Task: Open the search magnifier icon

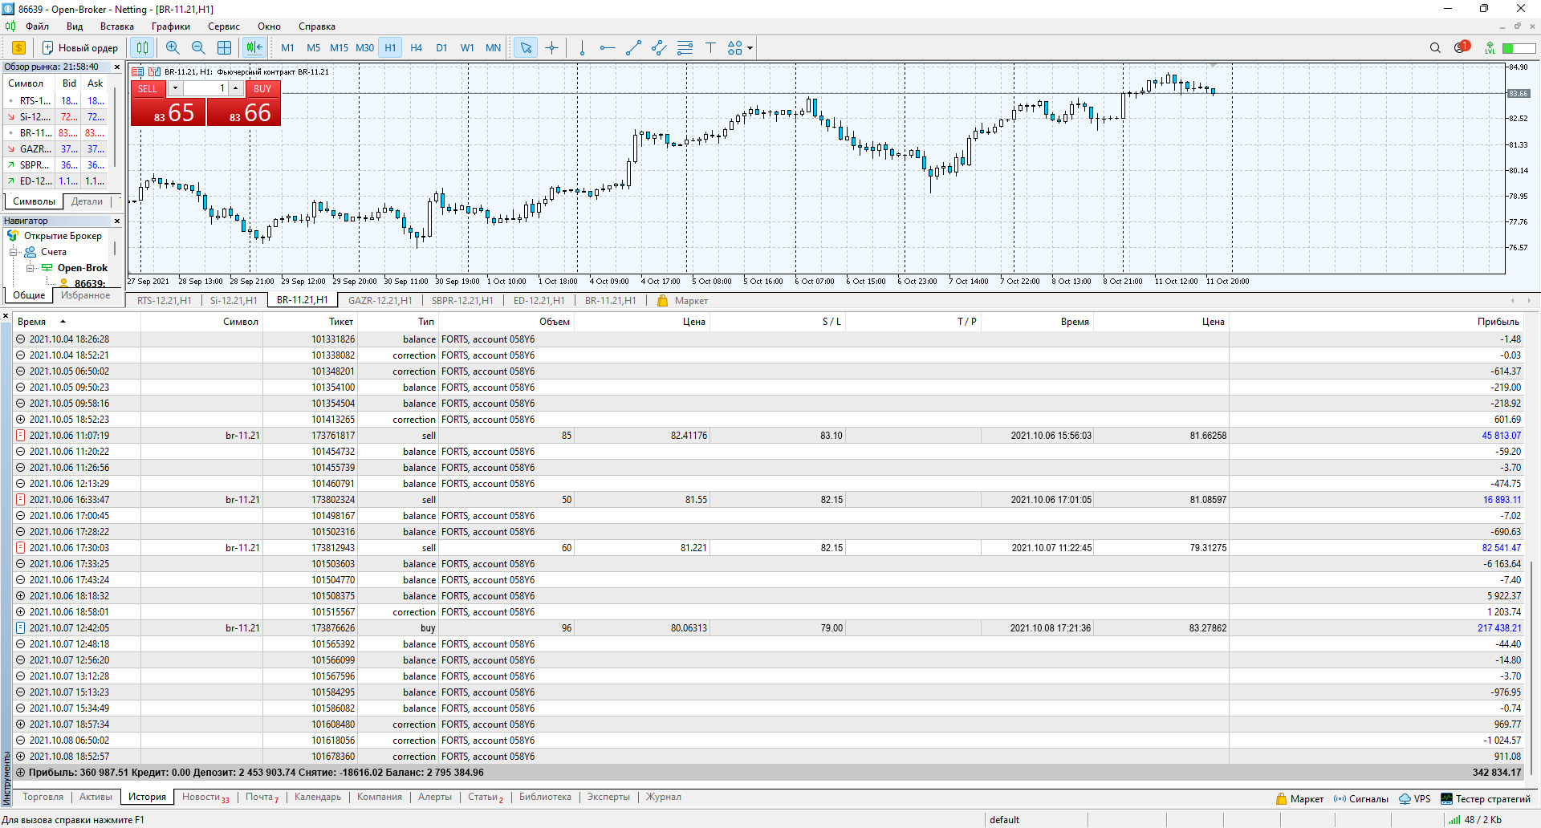Action: pos(1435,48)
